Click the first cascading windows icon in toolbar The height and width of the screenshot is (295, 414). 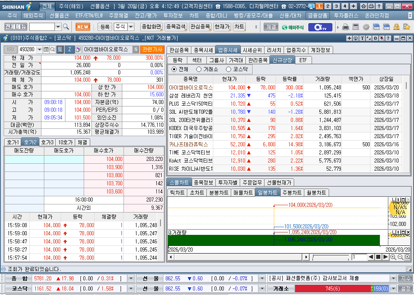376,27
